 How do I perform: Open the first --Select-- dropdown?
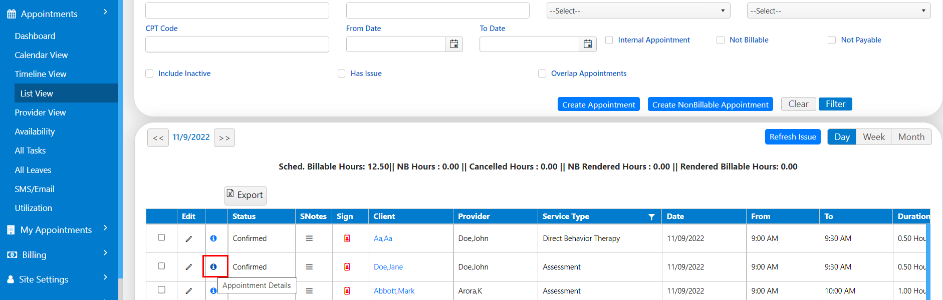[x=638, y=10]
